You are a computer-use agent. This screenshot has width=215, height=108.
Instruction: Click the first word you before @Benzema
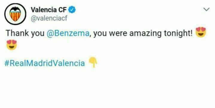click(38, 34)
